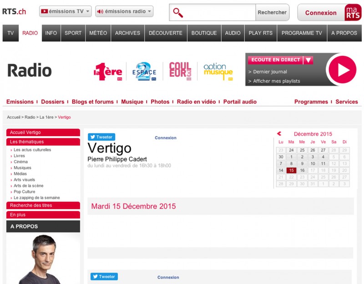Open Emissions submenu link
The width and height of the screenshot is (364, 284).
click(x=20, y=101)
